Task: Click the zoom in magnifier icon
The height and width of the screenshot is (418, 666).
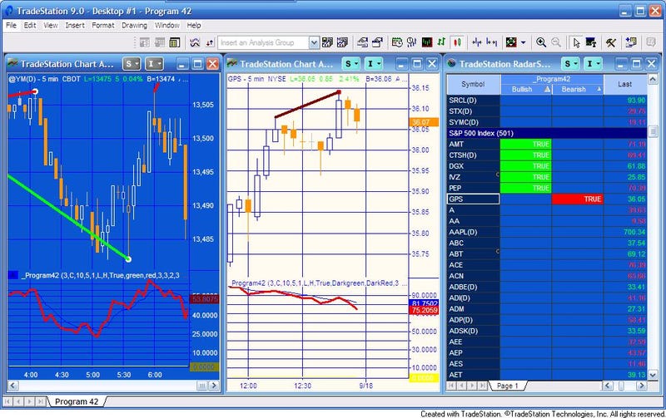Action: pyautogui.click(x=540, y=42)
